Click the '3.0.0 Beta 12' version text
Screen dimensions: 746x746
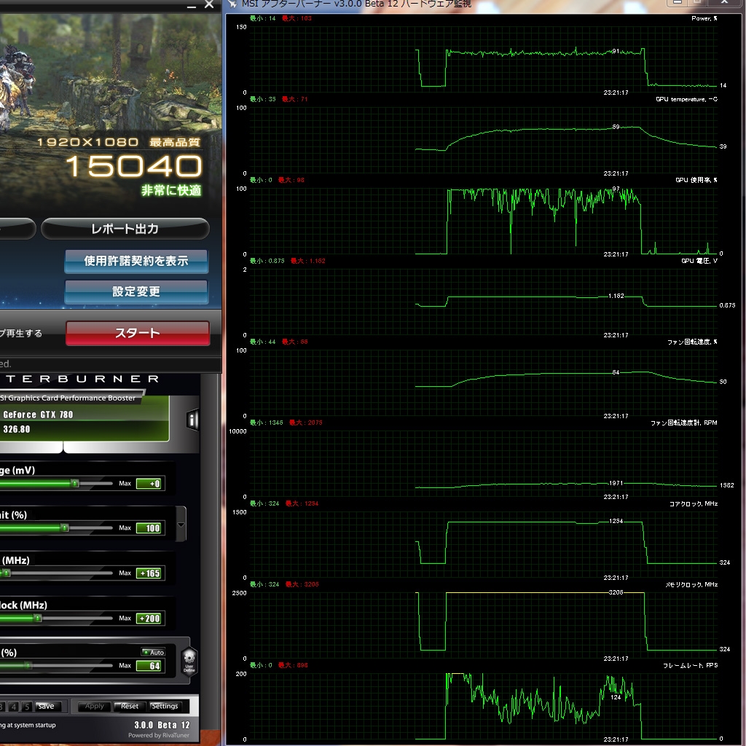[162, 725]
